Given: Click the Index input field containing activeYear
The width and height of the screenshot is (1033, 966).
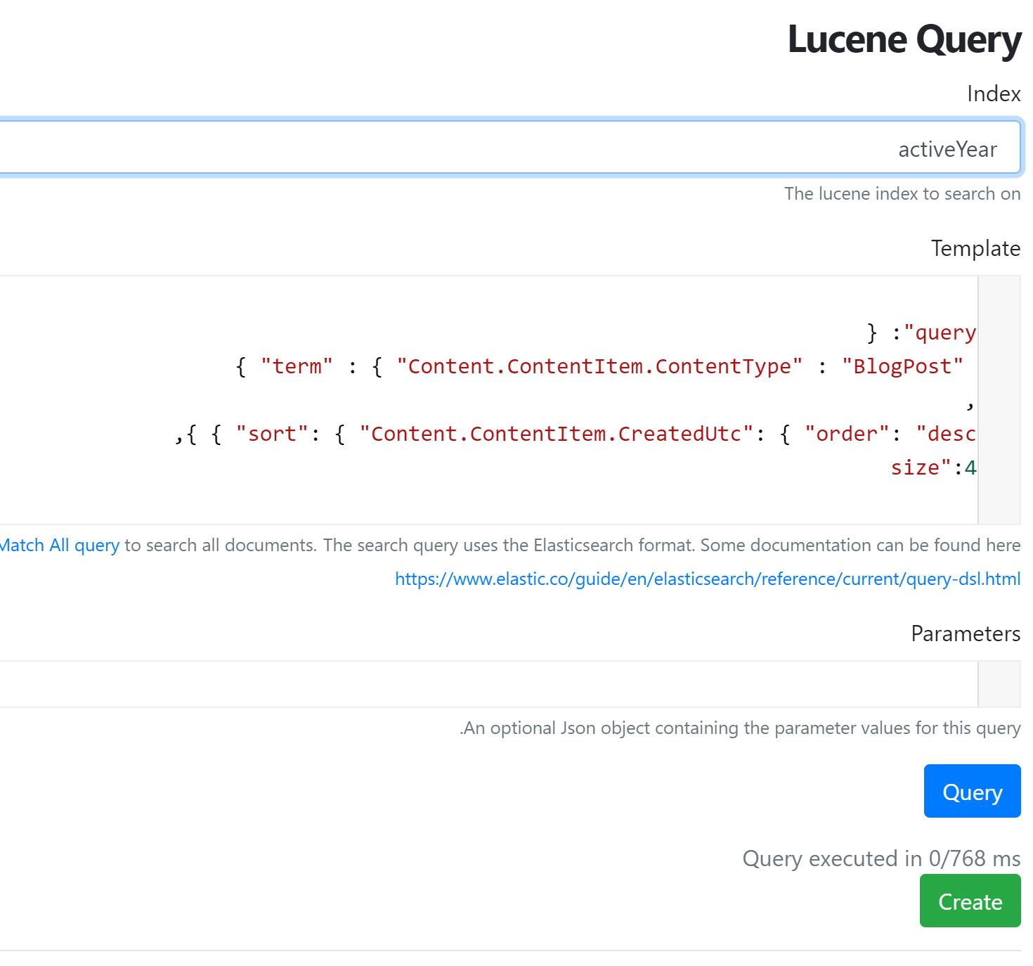Looking at the screenshot, I should (509, 148).
